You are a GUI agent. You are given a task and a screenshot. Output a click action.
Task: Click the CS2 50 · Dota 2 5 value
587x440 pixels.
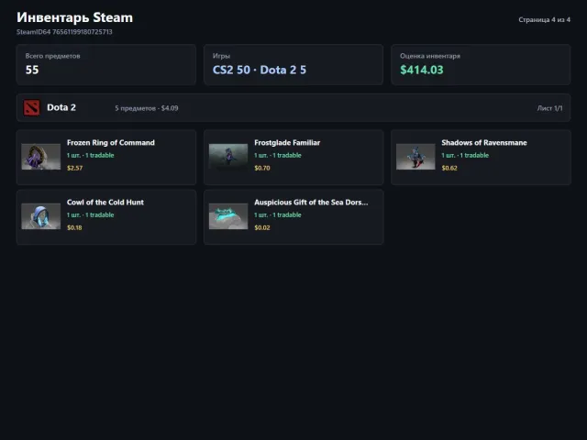click(x=260, y=70)
